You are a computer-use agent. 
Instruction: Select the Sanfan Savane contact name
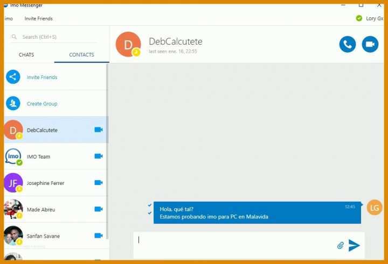point(43,236)
